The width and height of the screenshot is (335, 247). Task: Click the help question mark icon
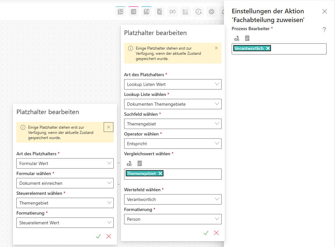(324, 30)
